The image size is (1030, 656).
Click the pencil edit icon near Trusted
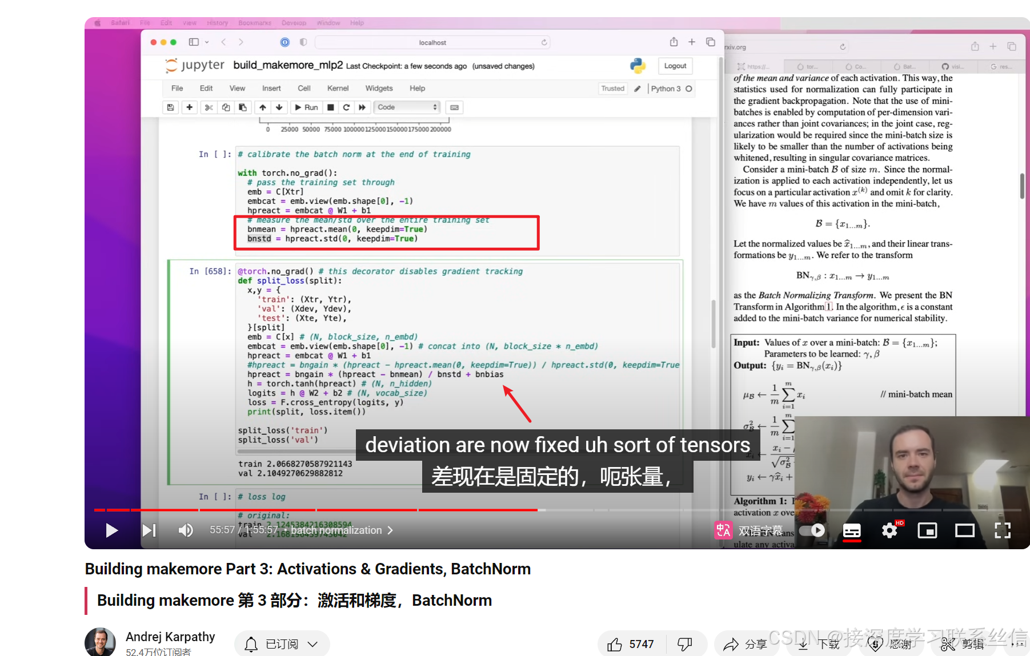[x=638, y=88]
